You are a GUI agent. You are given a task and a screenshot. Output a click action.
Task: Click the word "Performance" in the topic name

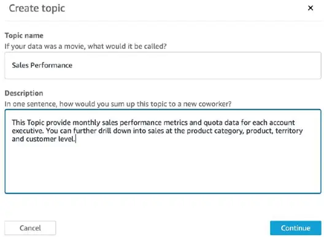(52, 66)
